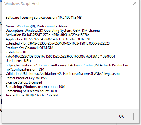The width and height of the screenshot is (141, 125).
Task: Click the Extended PID line
Action: click(58, 43)
